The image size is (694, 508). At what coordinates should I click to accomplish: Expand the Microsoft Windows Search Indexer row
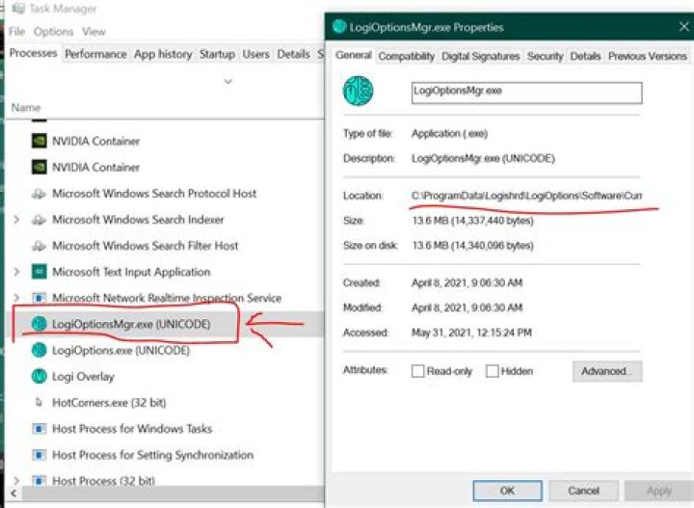16,220
